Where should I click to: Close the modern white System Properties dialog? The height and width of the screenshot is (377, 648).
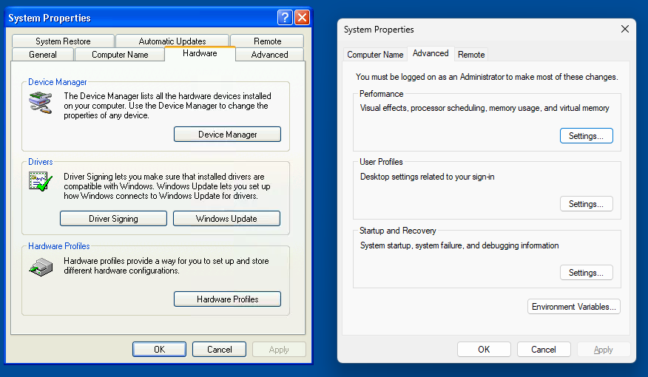(x=624, y=30)
